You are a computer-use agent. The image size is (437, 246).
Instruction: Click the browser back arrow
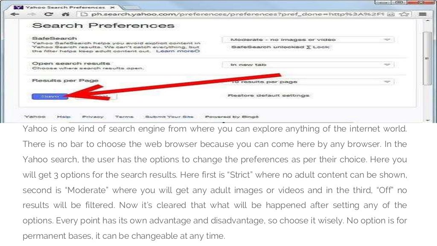point(15,14)
